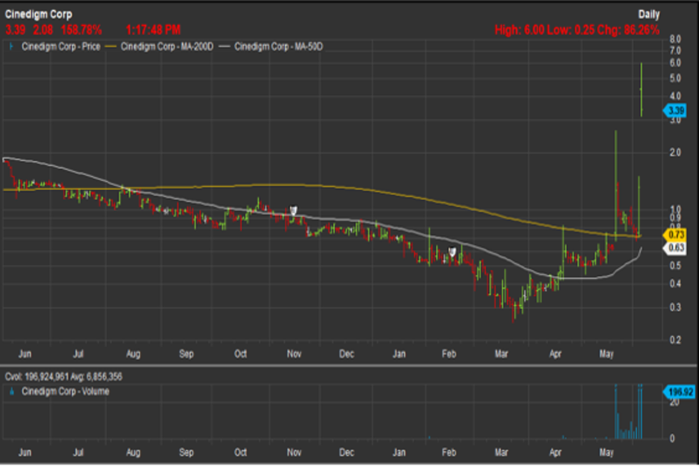The height and width of the screenshot is (466, 699).
Task: Toggle the Cinedigm Corp - MA-50D legend entry
Action: 278,47
